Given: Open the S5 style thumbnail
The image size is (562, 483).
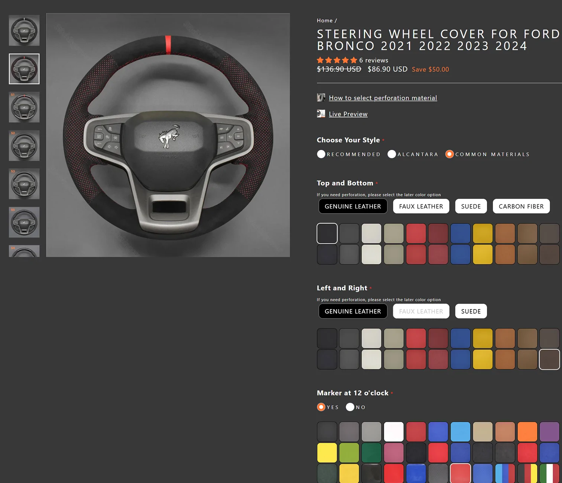Looking at the screenshot, I should (24, 222).
